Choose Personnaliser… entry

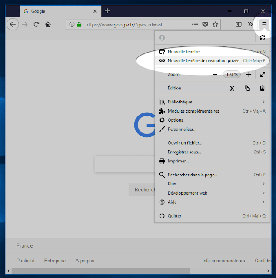pos(212,129)
